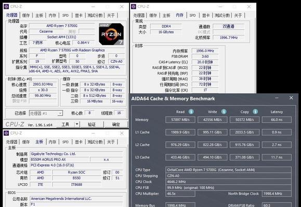
Task: Select 内存 tab in mainboard window
Action: [x=52, y=142]
